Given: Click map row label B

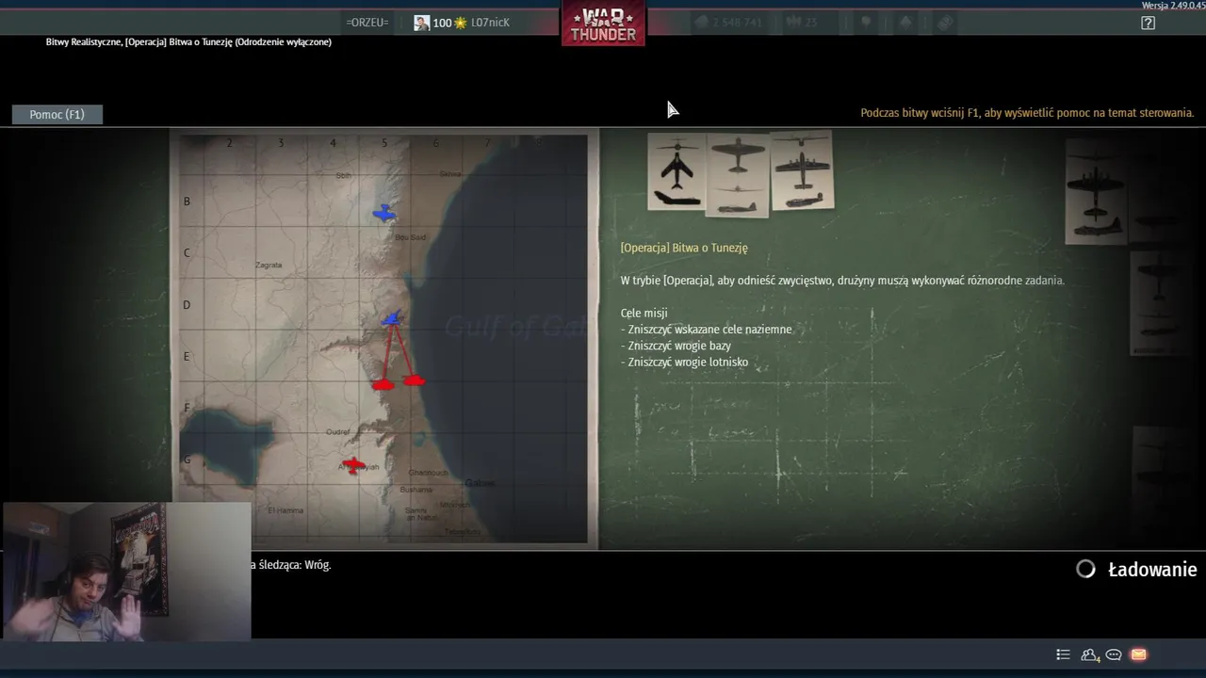Looking at the screenshot, I should pyautogui.click(x=187, y=202).
